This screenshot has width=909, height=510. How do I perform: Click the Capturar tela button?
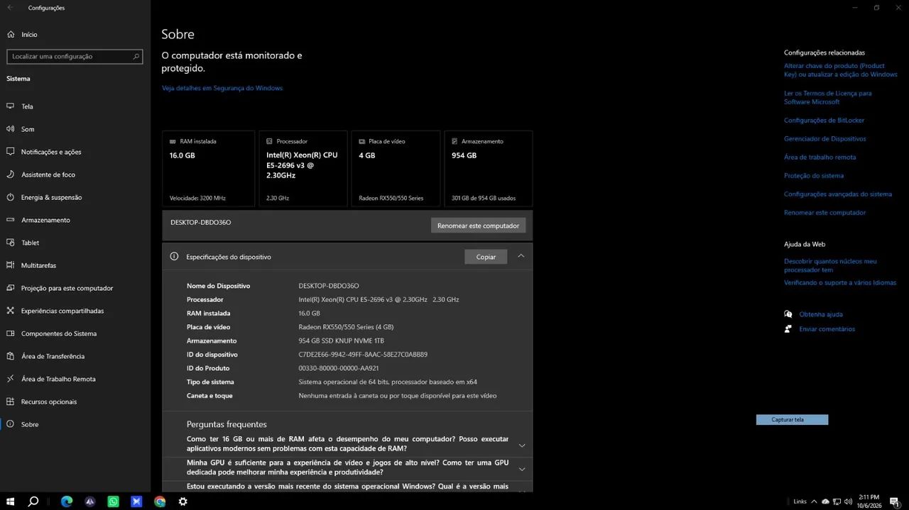[792, 420]
